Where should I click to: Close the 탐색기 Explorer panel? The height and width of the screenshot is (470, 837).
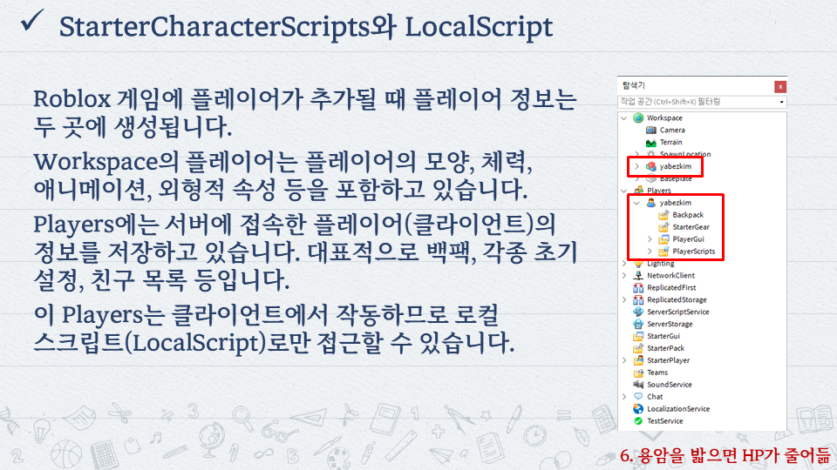tap(779, 86)
